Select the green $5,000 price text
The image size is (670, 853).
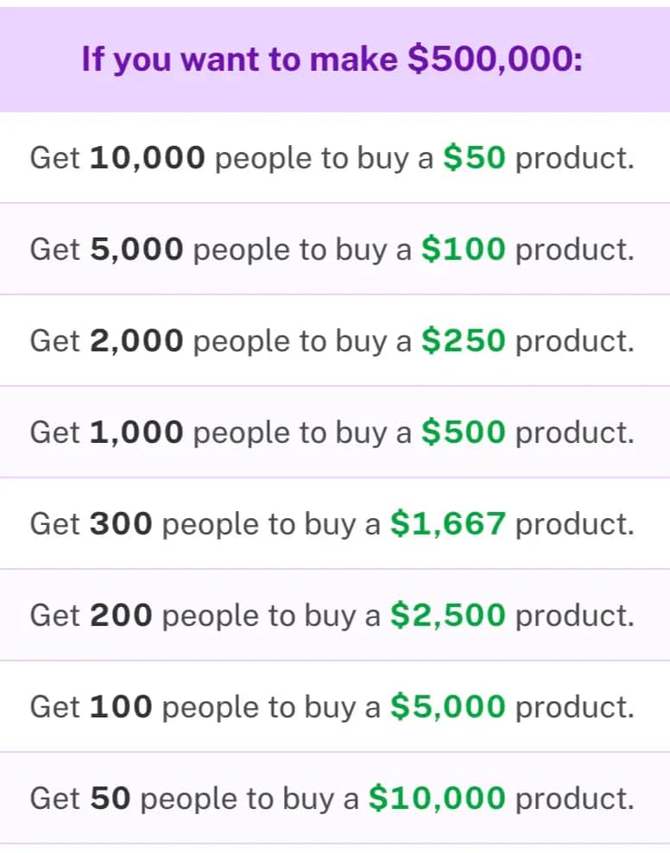point(447,707)
